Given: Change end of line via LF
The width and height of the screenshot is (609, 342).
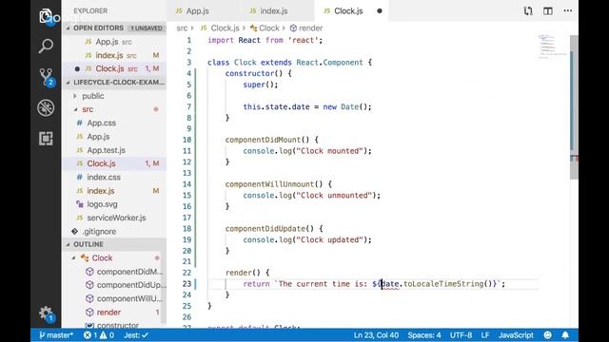Looking at the screenshot, I should pyautogui.click(x=485, y=335).
